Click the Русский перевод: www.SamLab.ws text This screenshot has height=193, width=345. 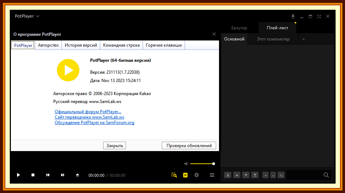(87, 102)
